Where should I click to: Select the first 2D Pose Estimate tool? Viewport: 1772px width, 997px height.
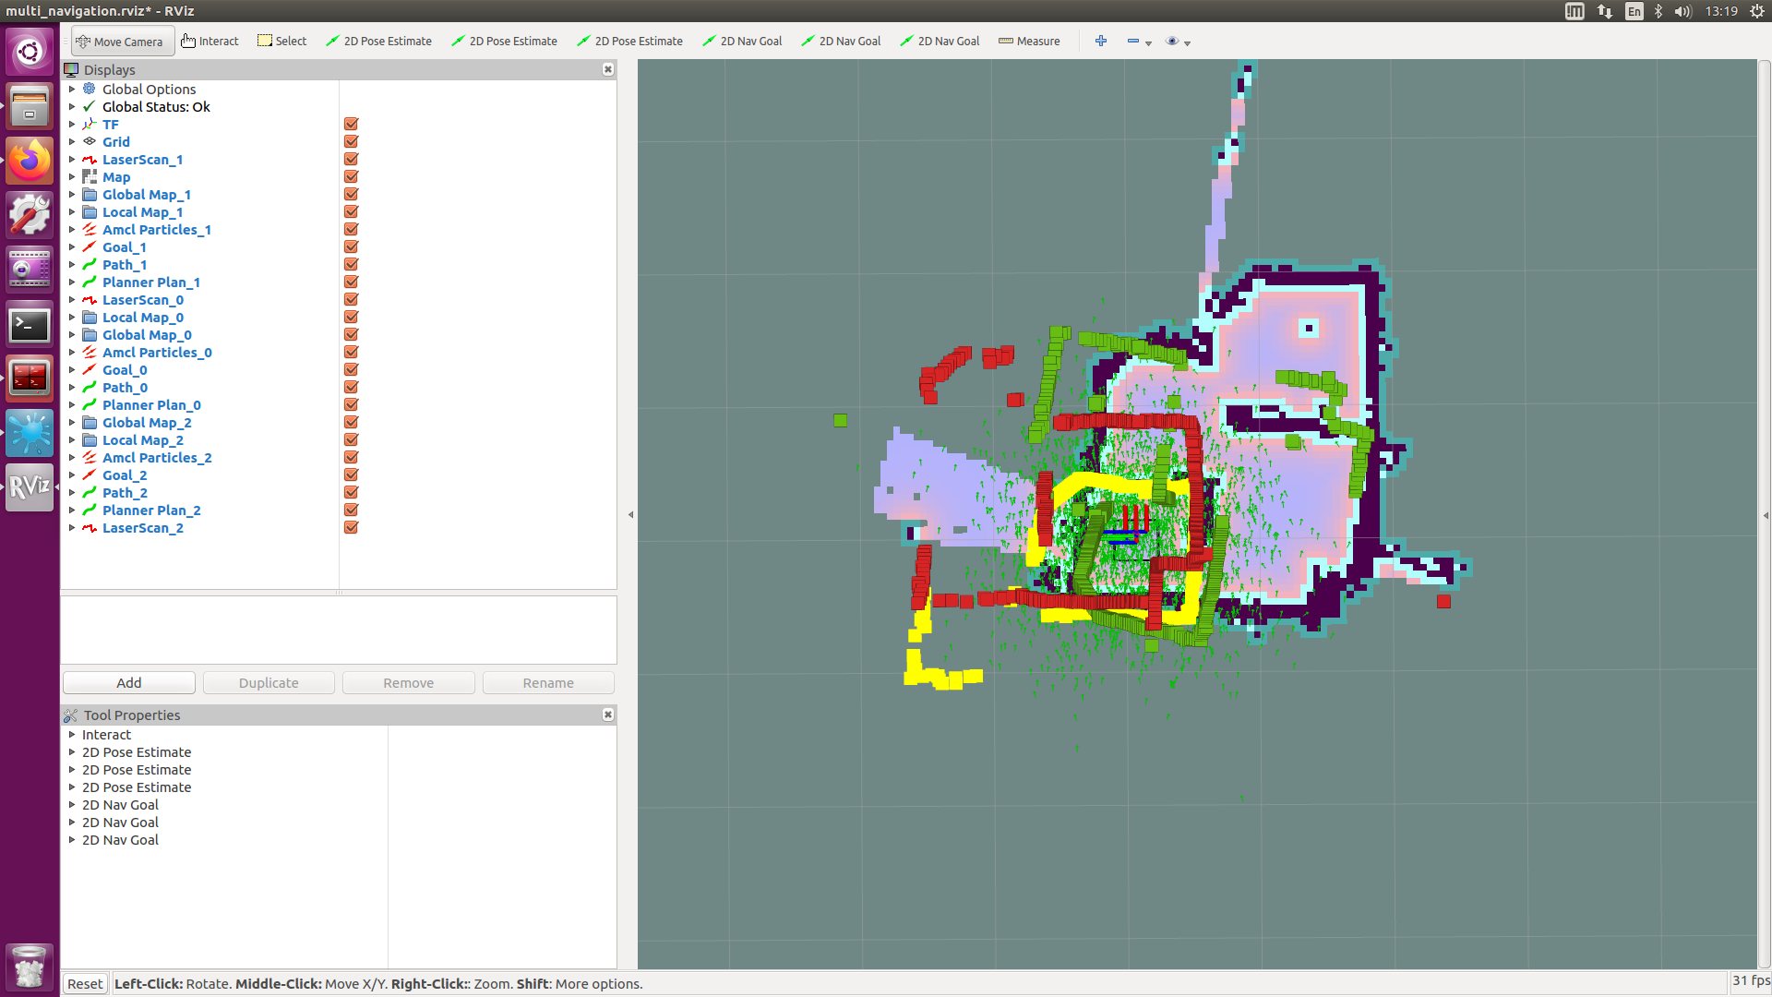click(378, 42)
